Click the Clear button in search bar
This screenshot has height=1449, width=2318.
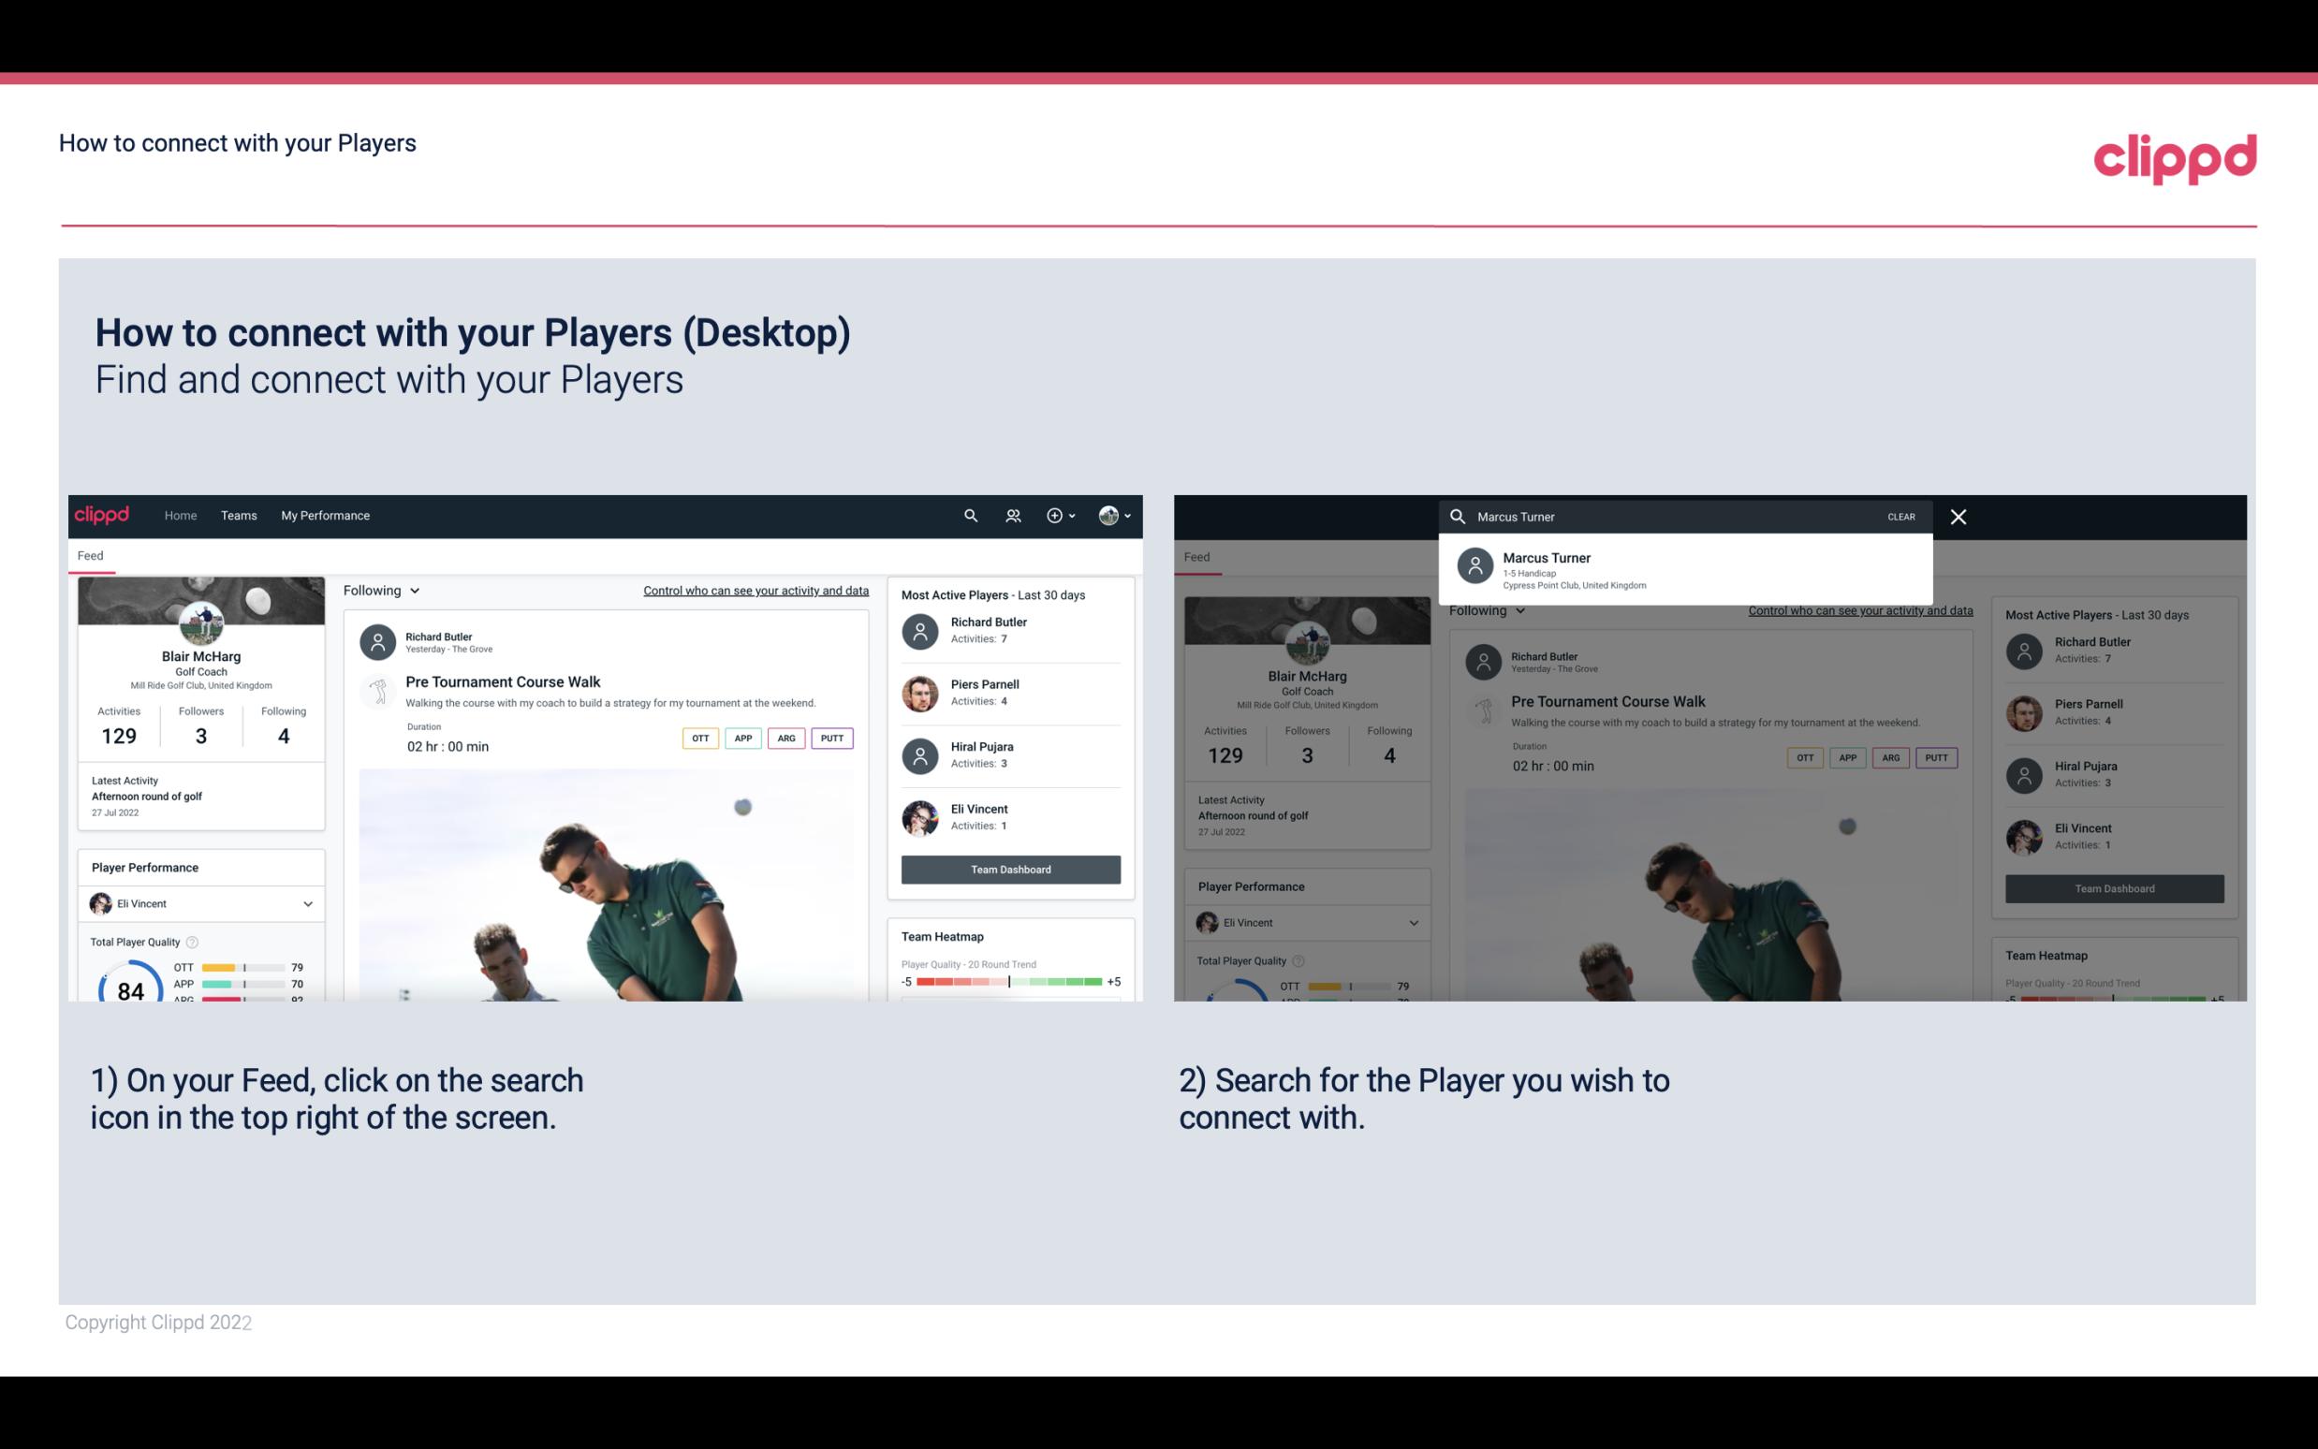click(1900, 516)
